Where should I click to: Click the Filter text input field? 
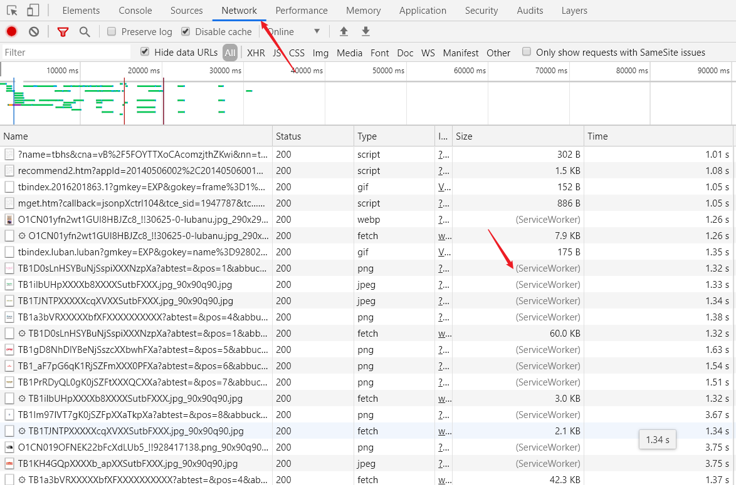pyautogui.click(x=66, y=53)
